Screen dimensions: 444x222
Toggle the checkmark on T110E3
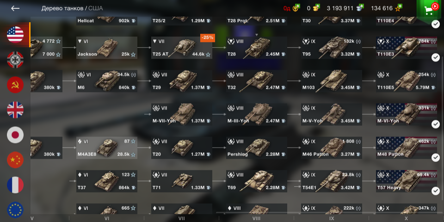(x=436, y=57)
